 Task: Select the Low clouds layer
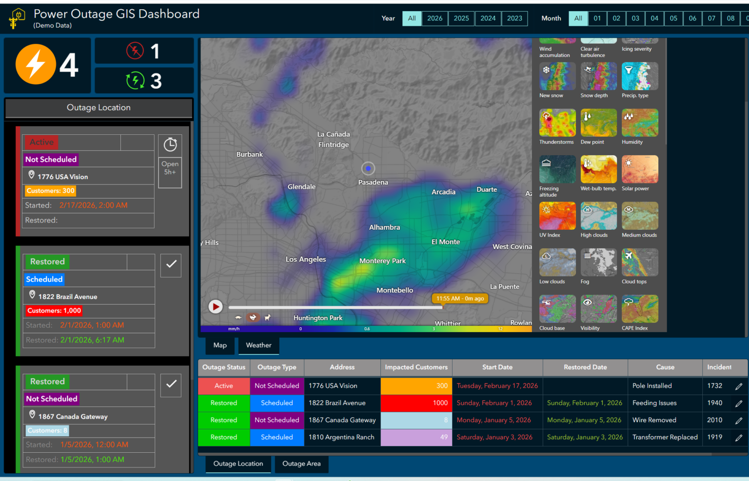pyautogui.click(x=557, y=262)
